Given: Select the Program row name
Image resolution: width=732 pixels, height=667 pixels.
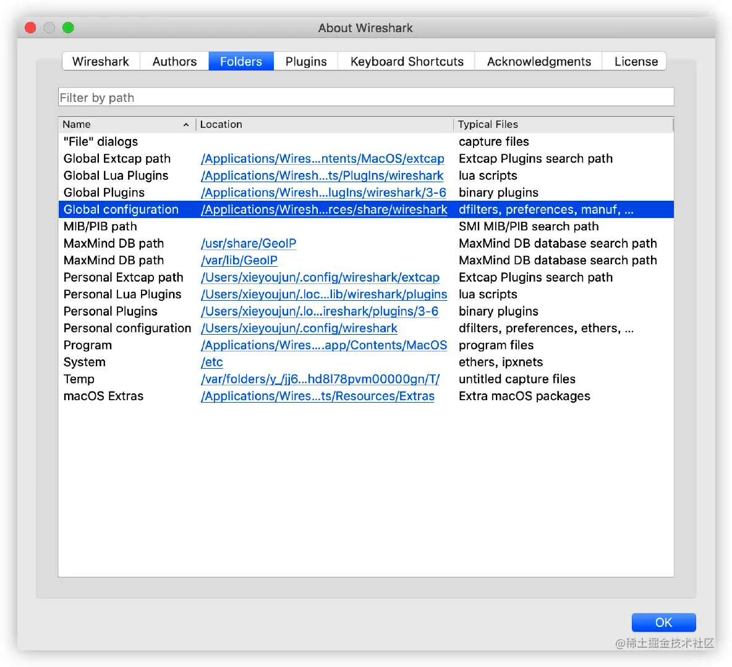Looking at the screenshot, I should (88, 345).
